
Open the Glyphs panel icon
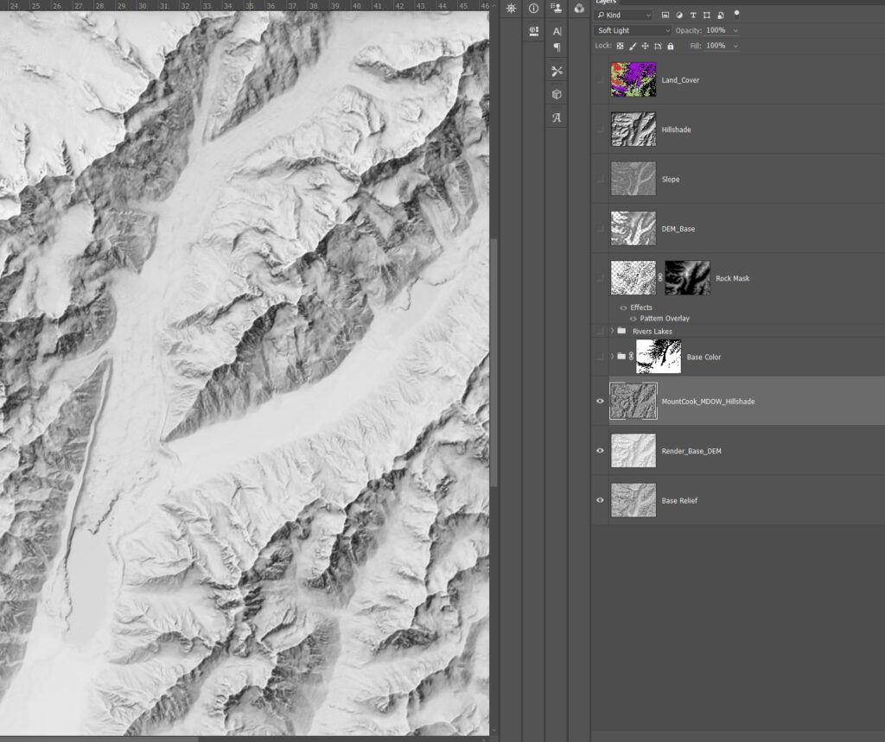(557, 117)
